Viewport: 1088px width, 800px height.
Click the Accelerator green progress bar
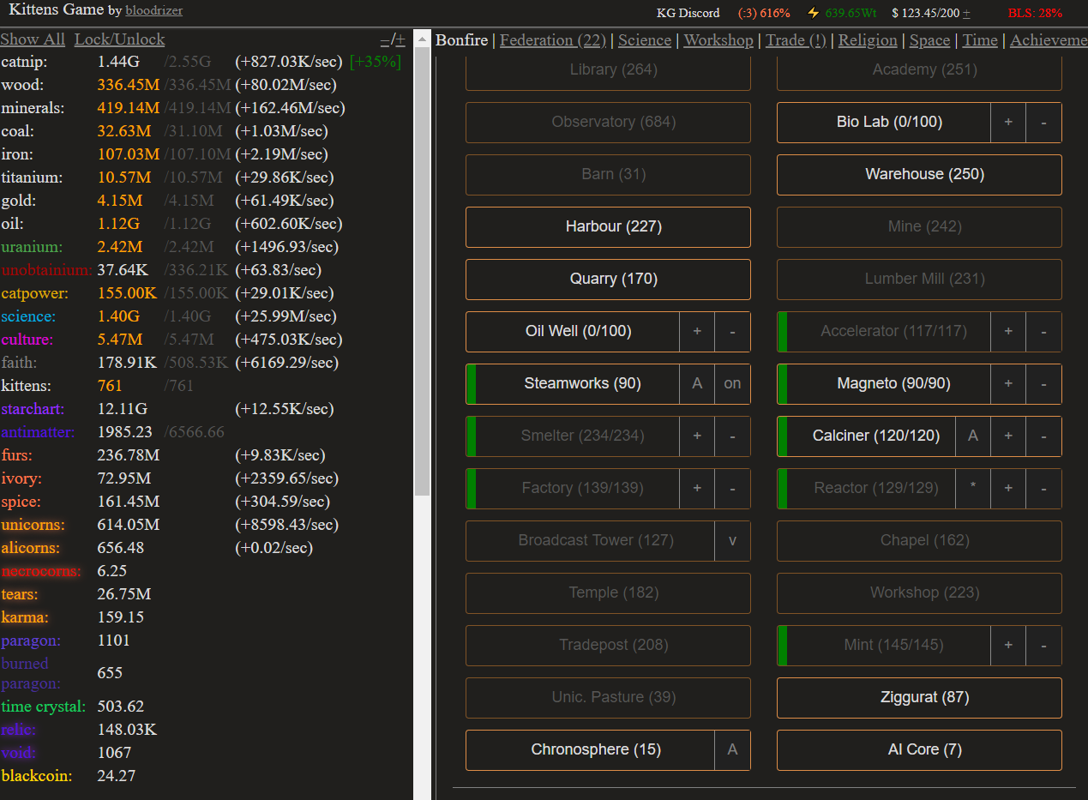pyautogui.click(x=782, y=332)
